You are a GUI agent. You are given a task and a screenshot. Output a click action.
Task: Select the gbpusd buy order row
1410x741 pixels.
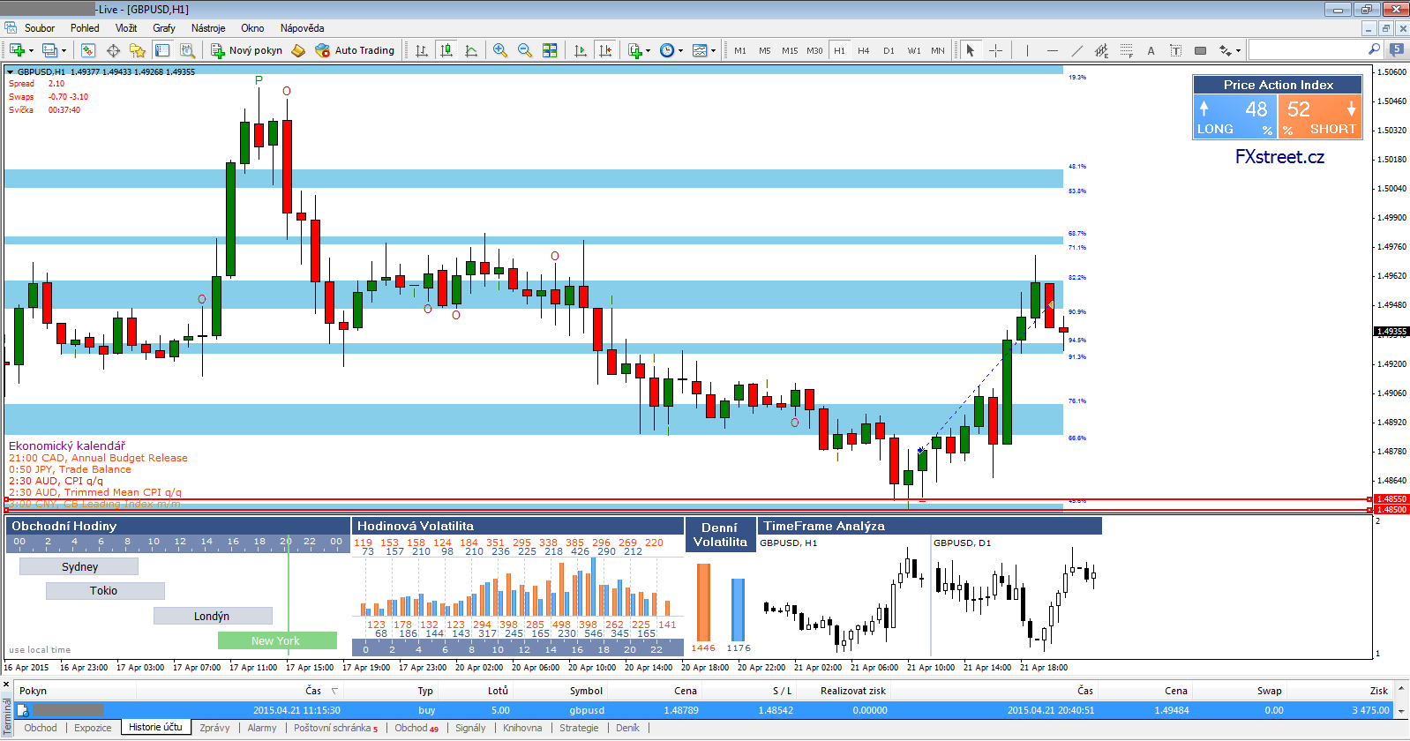click(x=587, y=710)
